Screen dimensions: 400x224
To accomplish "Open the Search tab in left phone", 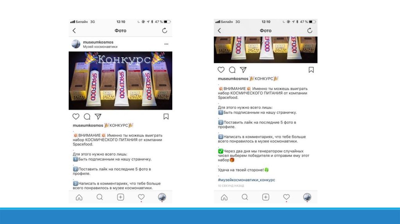I will (100, 197).
